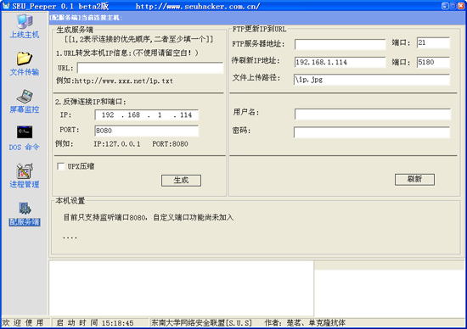Click the 本机设置 group label
Image resolution: width=467 pixels, height=329 pixels.
point(70,201)
